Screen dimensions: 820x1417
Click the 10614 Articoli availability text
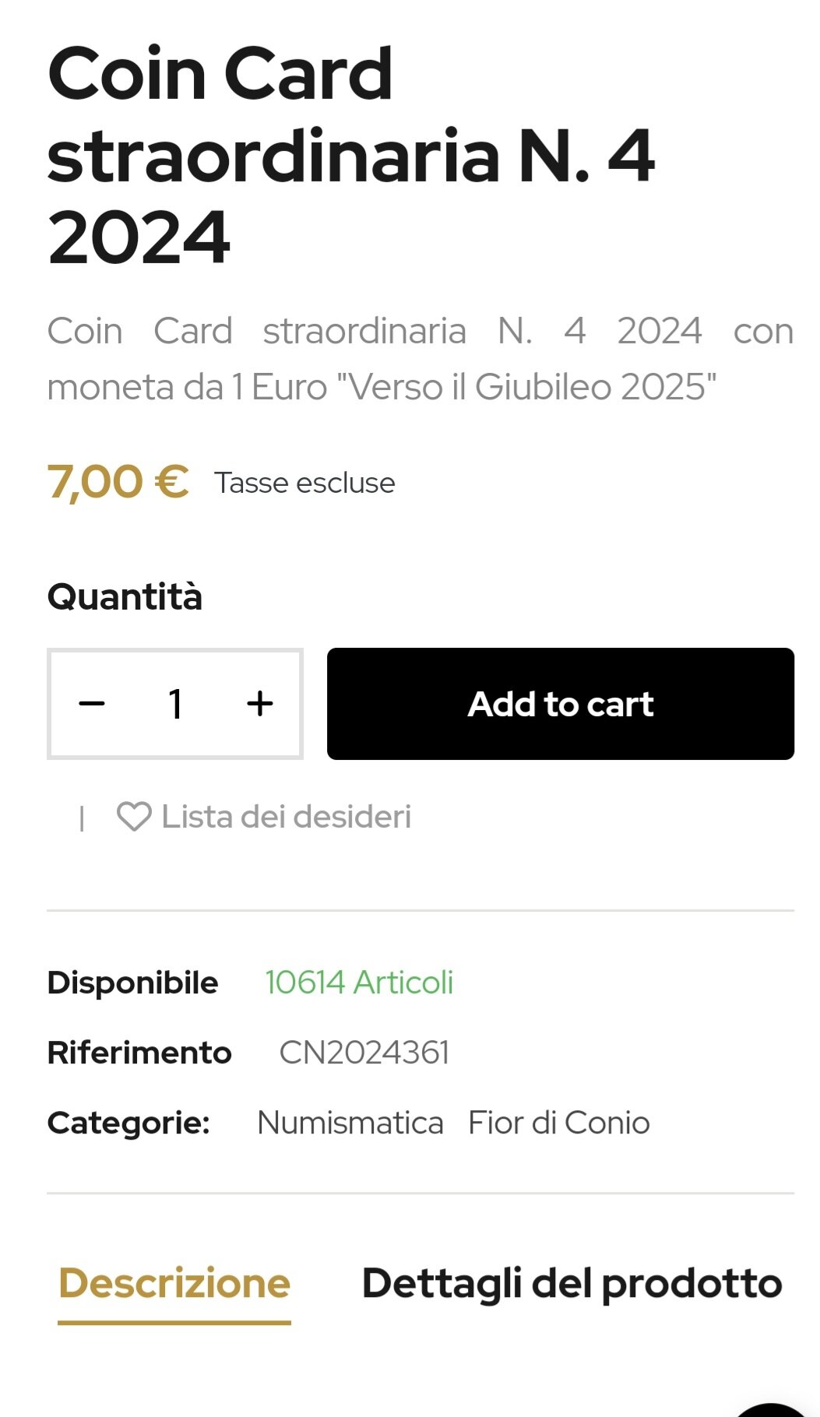(x=359, y=983)
